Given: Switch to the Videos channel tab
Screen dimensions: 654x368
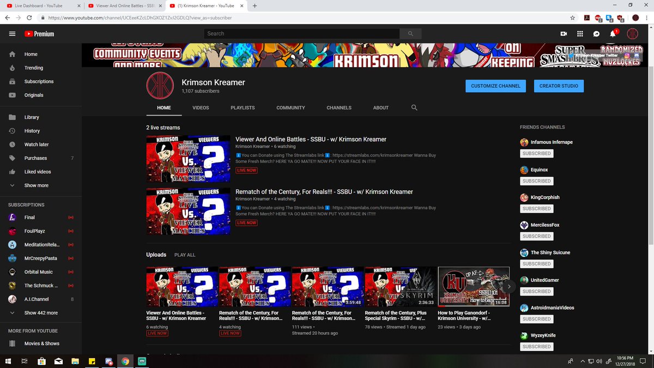Looking at the screenshot, I should point(201,108).
